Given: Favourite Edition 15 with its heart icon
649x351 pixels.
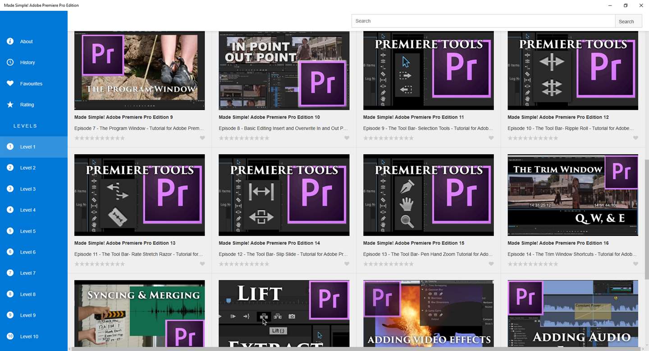Looking at the screenshot, I should [491, 264].
